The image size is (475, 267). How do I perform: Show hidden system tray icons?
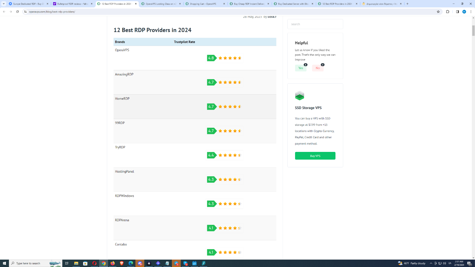coord(431,263)
